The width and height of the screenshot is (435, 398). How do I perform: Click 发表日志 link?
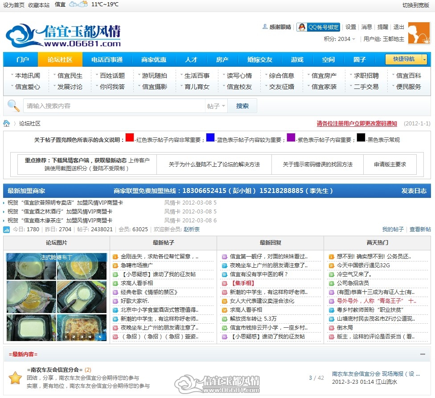pos(414,191)
